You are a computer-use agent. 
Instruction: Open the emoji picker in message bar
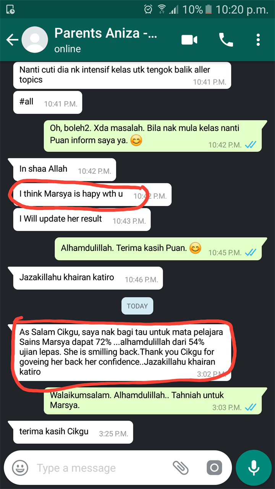click(20, 468)
